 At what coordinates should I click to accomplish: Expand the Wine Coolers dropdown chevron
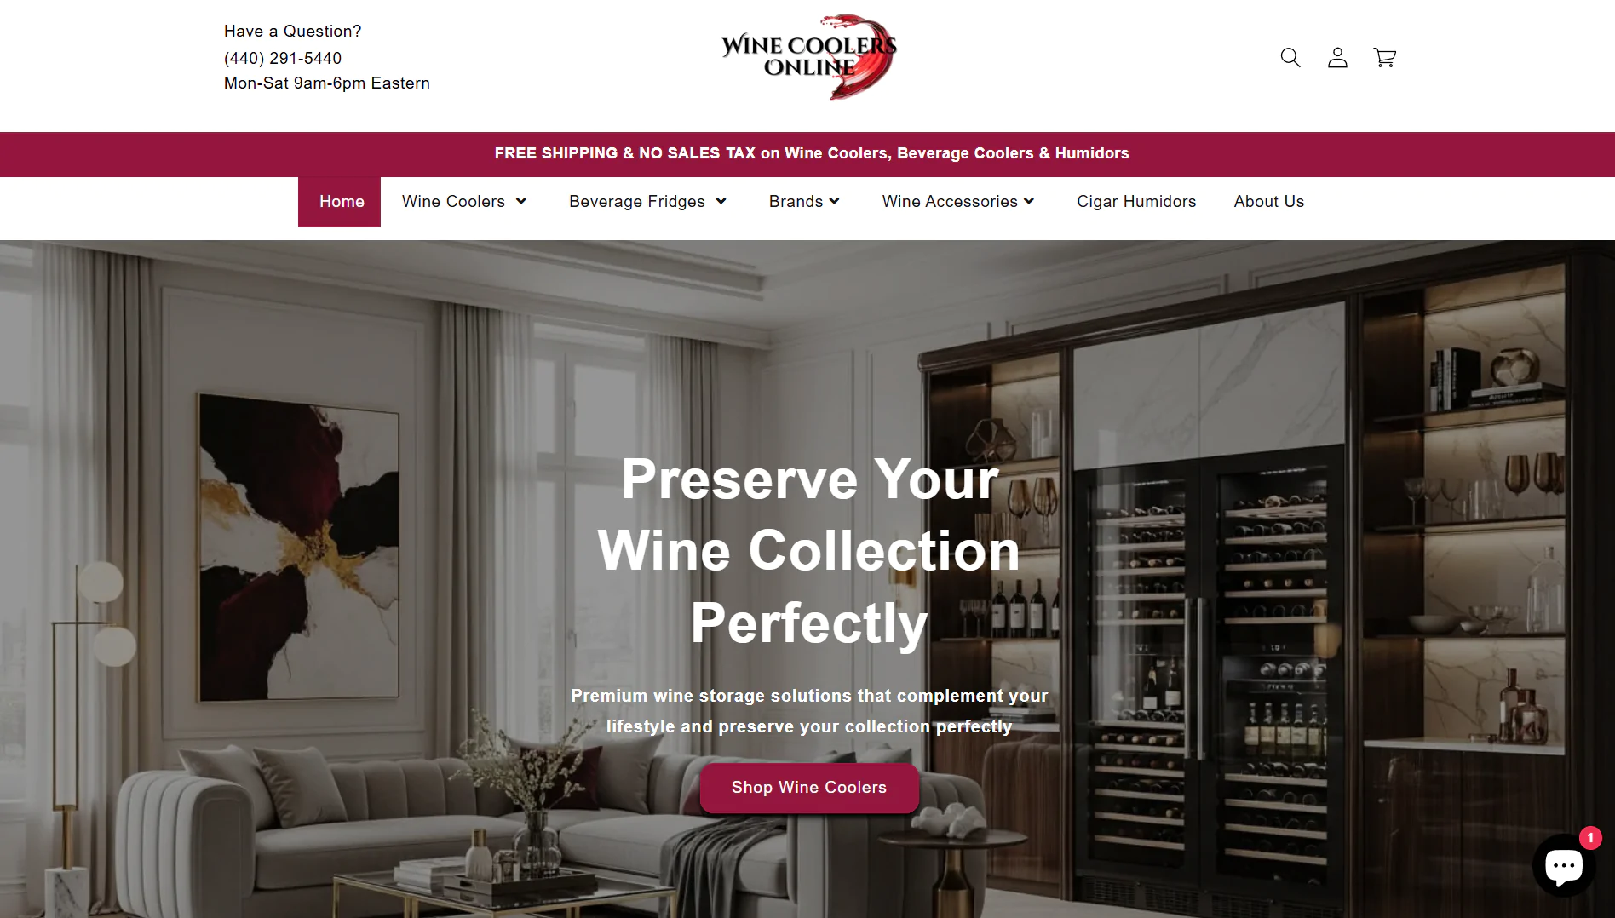[521, 201]
